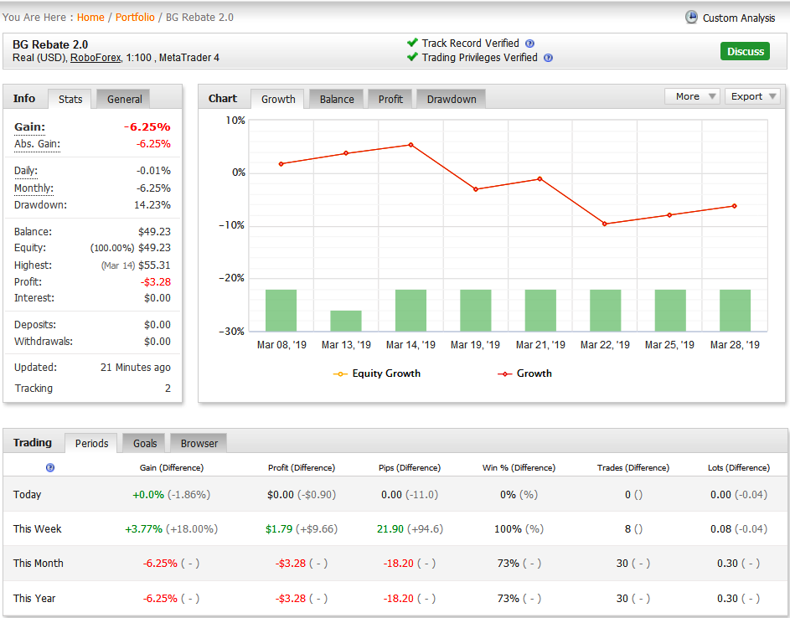The height and width of the screenshot is (618, 790).
Task: Open the More dropdown in chart
Action: (x=692, y=96)
